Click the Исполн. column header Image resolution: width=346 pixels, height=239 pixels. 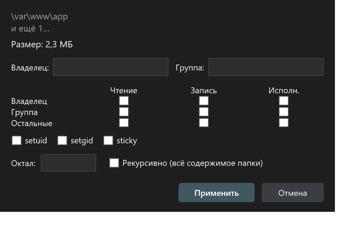click(284, 90)
